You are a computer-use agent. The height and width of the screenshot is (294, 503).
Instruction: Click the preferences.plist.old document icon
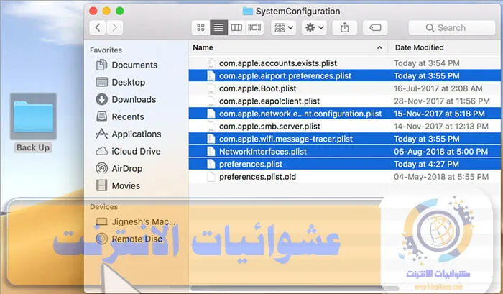[211, 177]
